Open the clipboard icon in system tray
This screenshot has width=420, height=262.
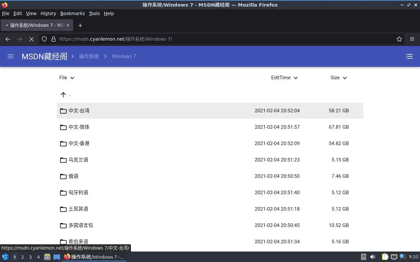tap(385, 257)
